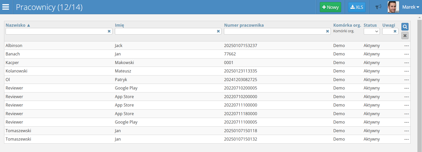Click the megaphone announcements icon

coord(379,7)
